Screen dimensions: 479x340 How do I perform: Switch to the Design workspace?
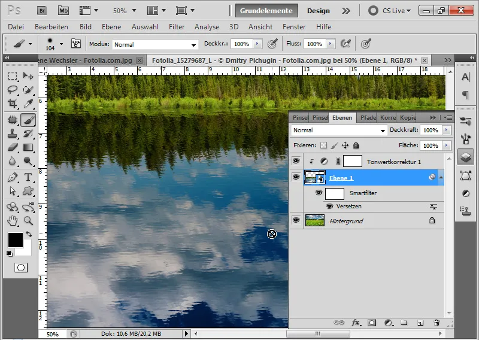319,11
